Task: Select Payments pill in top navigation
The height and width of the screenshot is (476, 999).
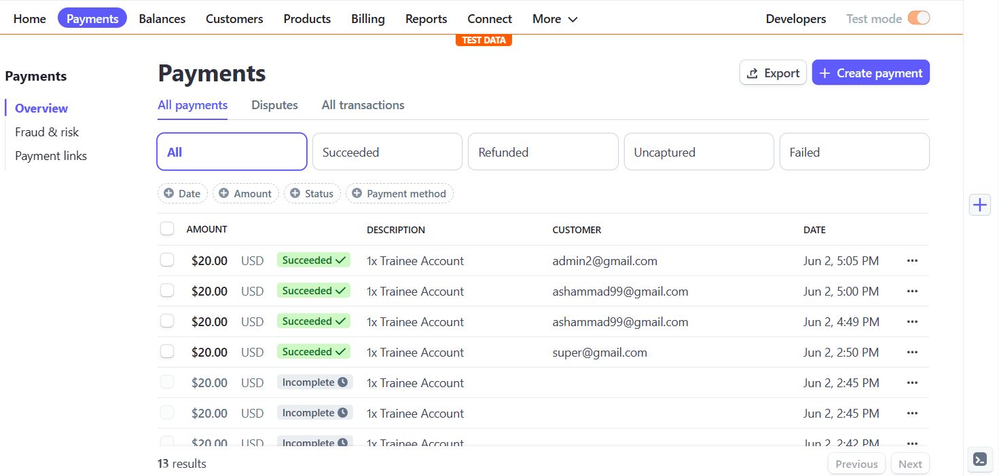Action: [x=92, y=18]
